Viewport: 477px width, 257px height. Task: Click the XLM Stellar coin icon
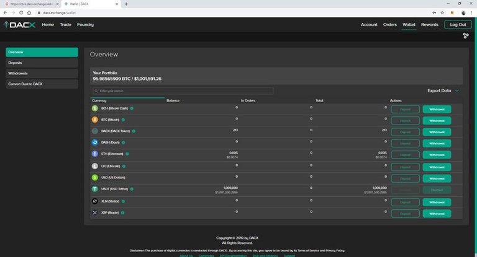pos(95,201)
